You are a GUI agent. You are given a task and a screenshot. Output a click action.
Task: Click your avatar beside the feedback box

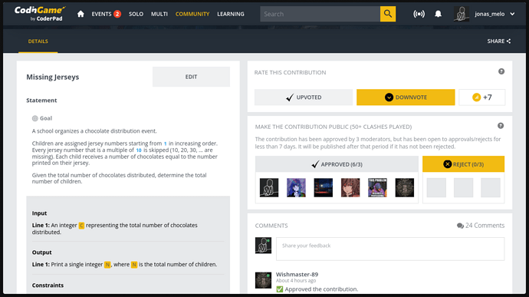263,246
